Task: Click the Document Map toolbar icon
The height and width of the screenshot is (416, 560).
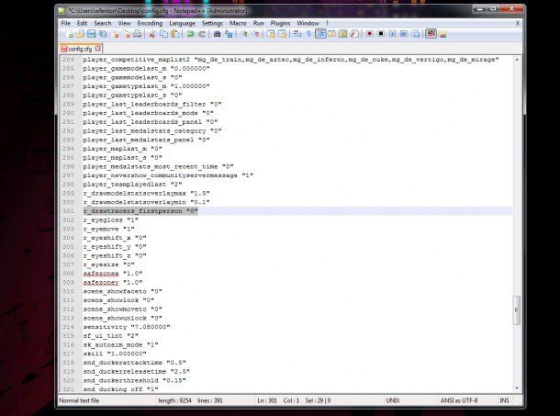Action: pos(342,34)
